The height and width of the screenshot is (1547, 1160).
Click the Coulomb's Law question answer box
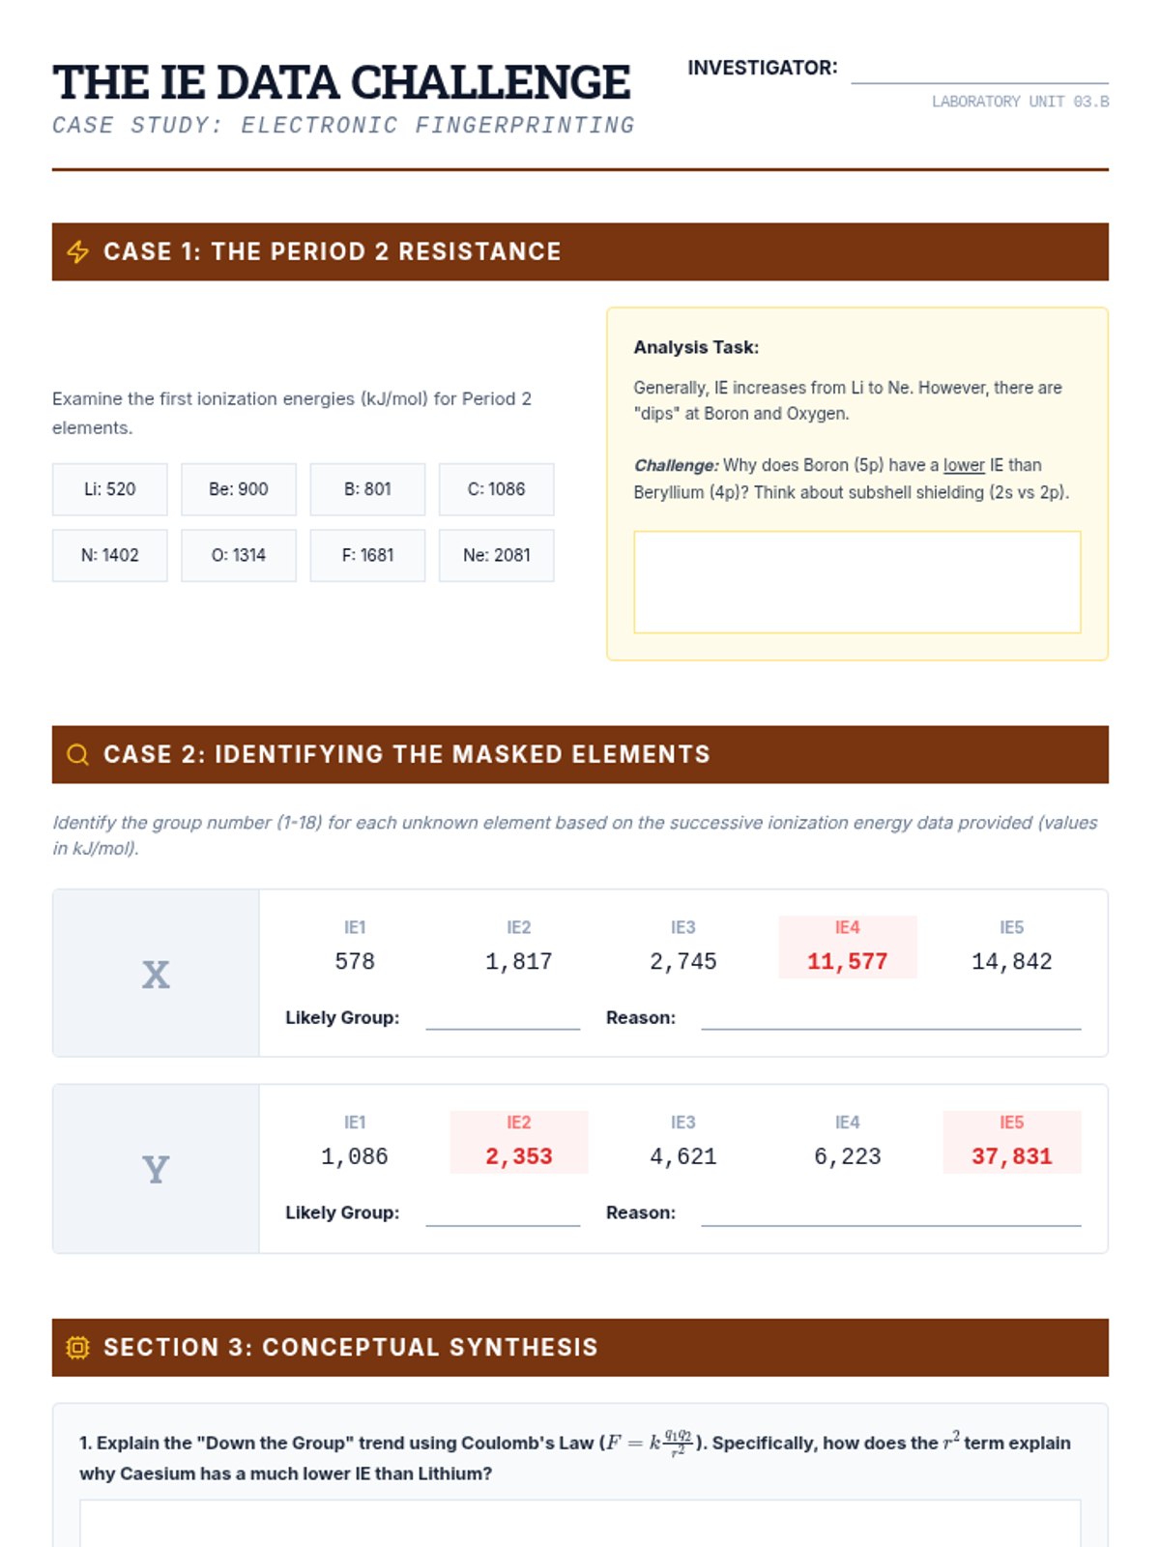tap(580, 1524)
